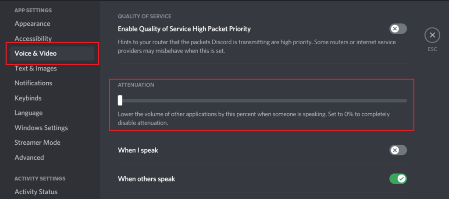
Task: Go to Streamer Mode settings
Action: coord(37,143)
